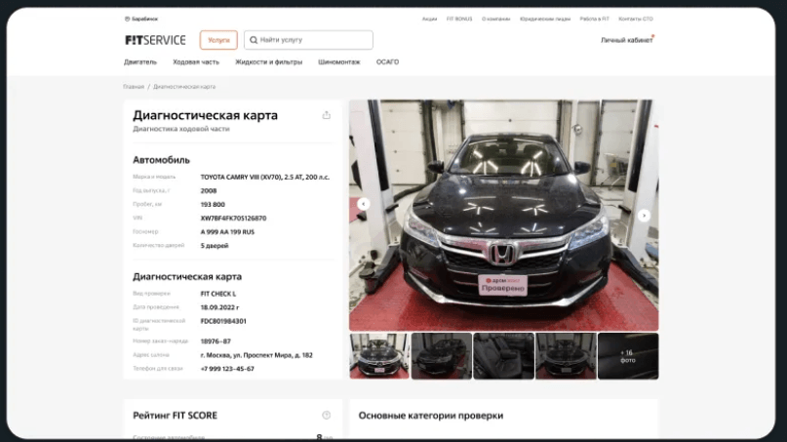Select the Двигатель menu item
The image size is (787, 442).
[140, 62]
